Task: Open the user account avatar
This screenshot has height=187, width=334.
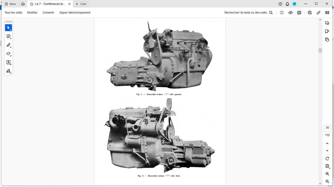Action: pyautogui.click(x=294, y=4)
